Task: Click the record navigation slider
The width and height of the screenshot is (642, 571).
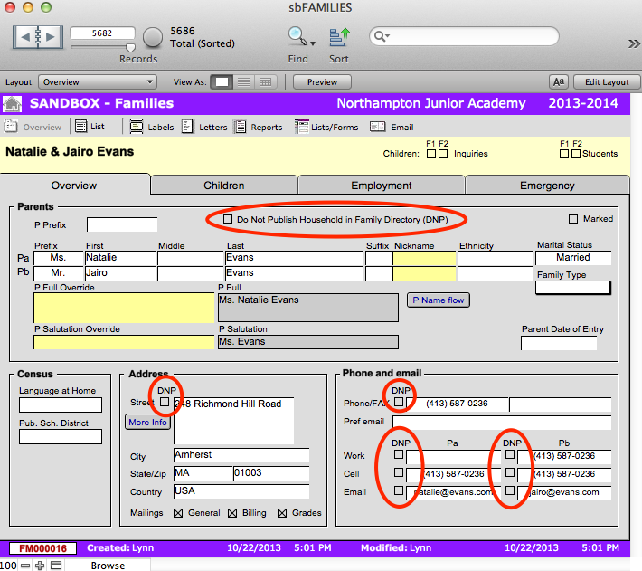Action: (x=129, y=47)
